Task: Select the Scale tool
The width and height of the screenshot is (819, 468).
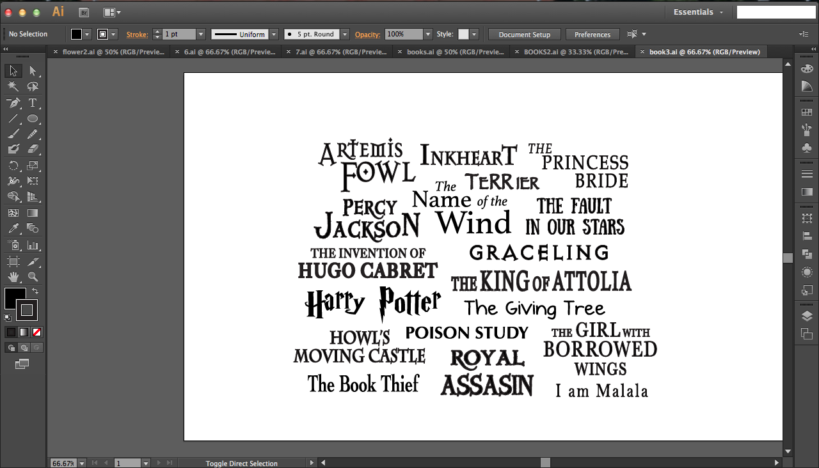Action: click(33, 166)
